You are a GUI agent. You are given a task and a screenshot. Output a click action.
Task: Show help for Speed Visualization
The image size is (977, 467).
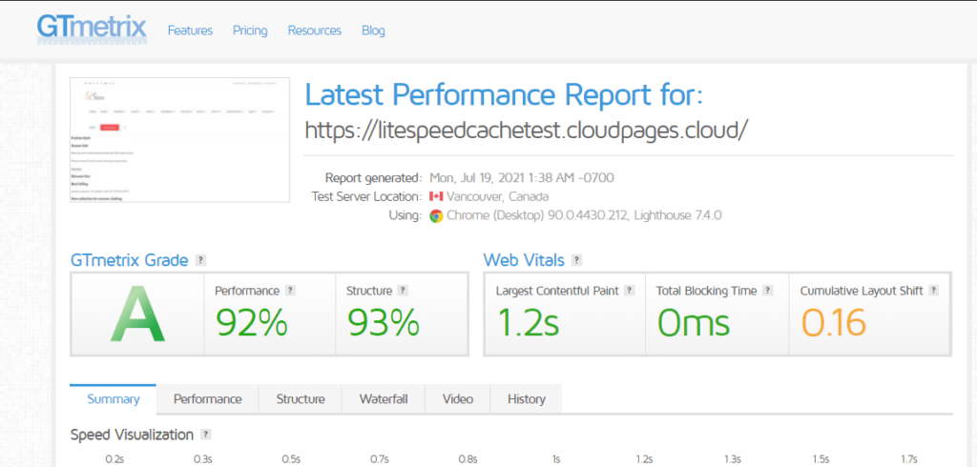point(206,435)
